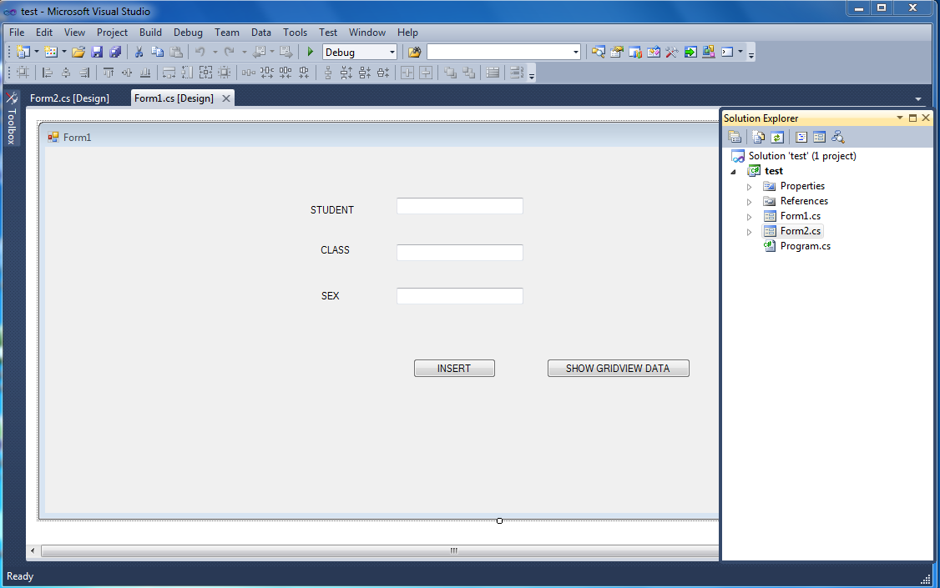Open a file using the Open File icon
940x588 pixels.
(78, 51)
